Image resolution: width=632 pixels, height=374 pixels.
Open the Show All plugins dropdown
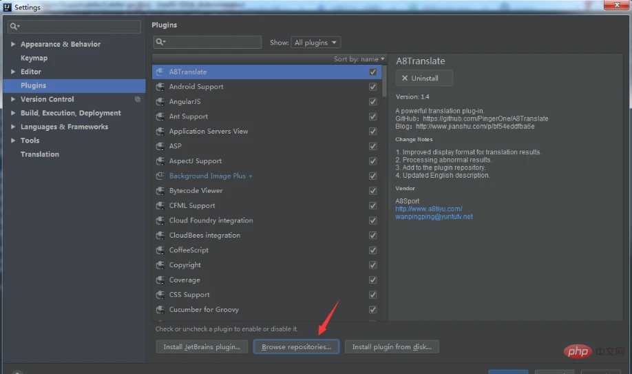pos(315,43)
